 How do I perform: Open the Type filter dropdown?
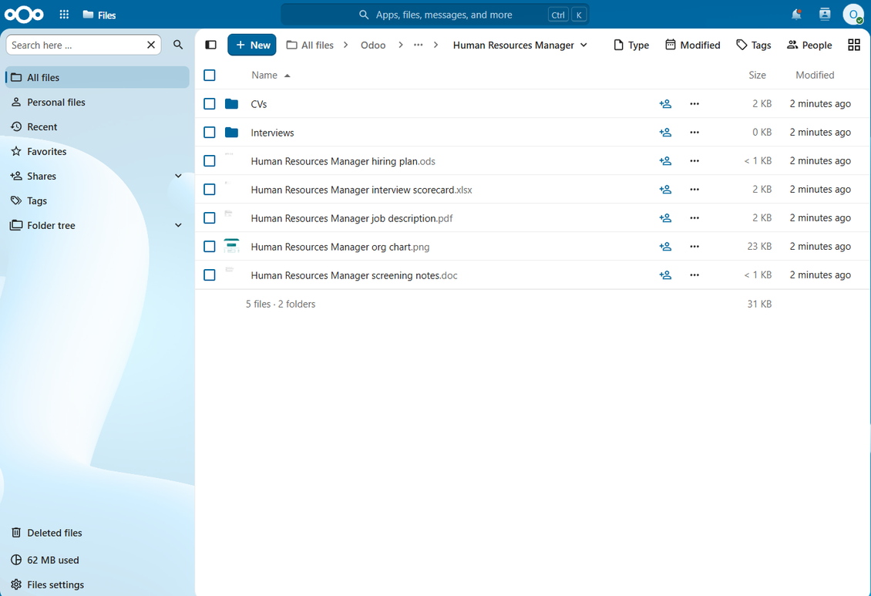pyautogui.click(x=631, y=45)
